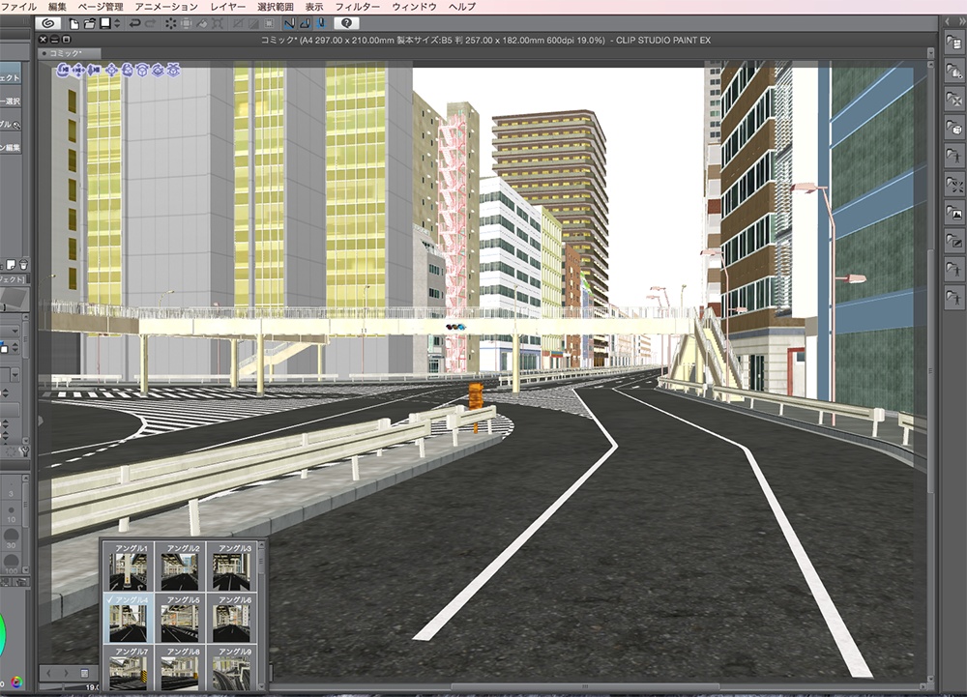This screenshot has height=697, width=967.
Task: Click the CLIP STUDIO logo icon in the command bar
Action: (x=47, y=23)
